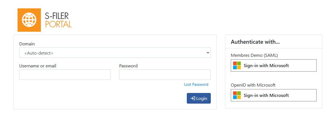Screen dimensions: 333x120
Task: Select Sign-in with Microsoft for SAML
Action: coord(273,65)
